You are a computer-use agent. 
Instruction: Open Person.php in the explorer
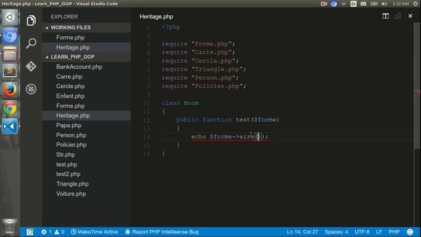pos(86,135)
